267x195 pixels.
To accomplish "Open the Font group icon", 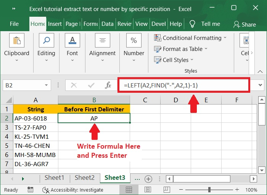I will [x=72, y=40].
